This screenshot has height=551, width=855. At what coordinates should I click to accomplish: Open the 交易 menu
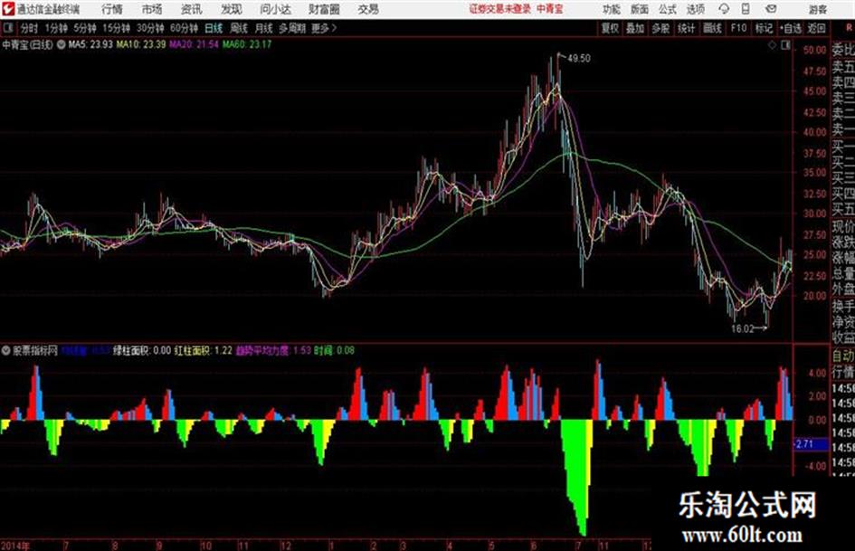pyautogui.click(x=368, y=9)
